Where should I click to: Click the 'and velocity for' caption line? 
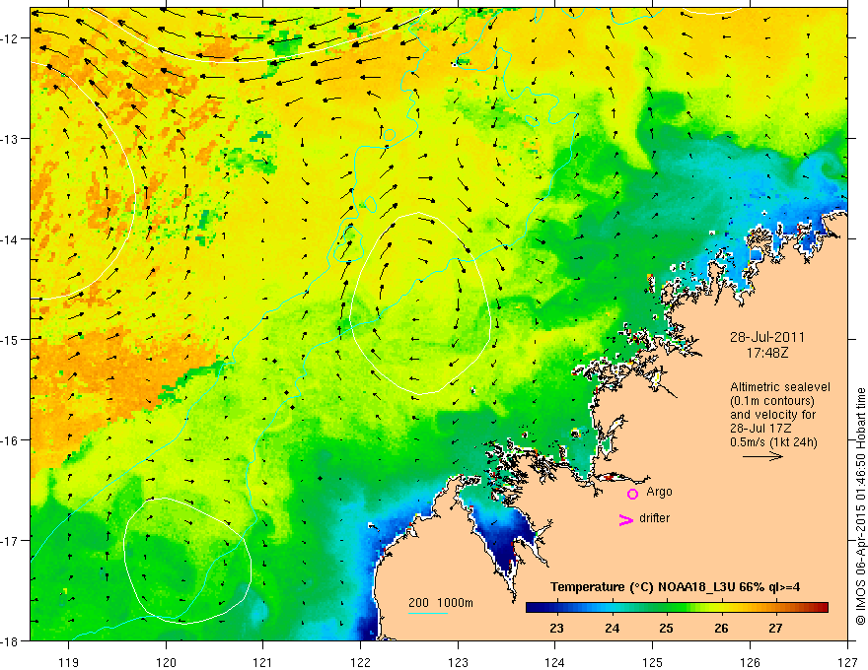coord(772,415)
